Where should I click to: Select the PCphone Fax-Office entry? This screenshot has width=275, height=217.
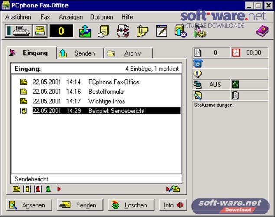point(106,82)
